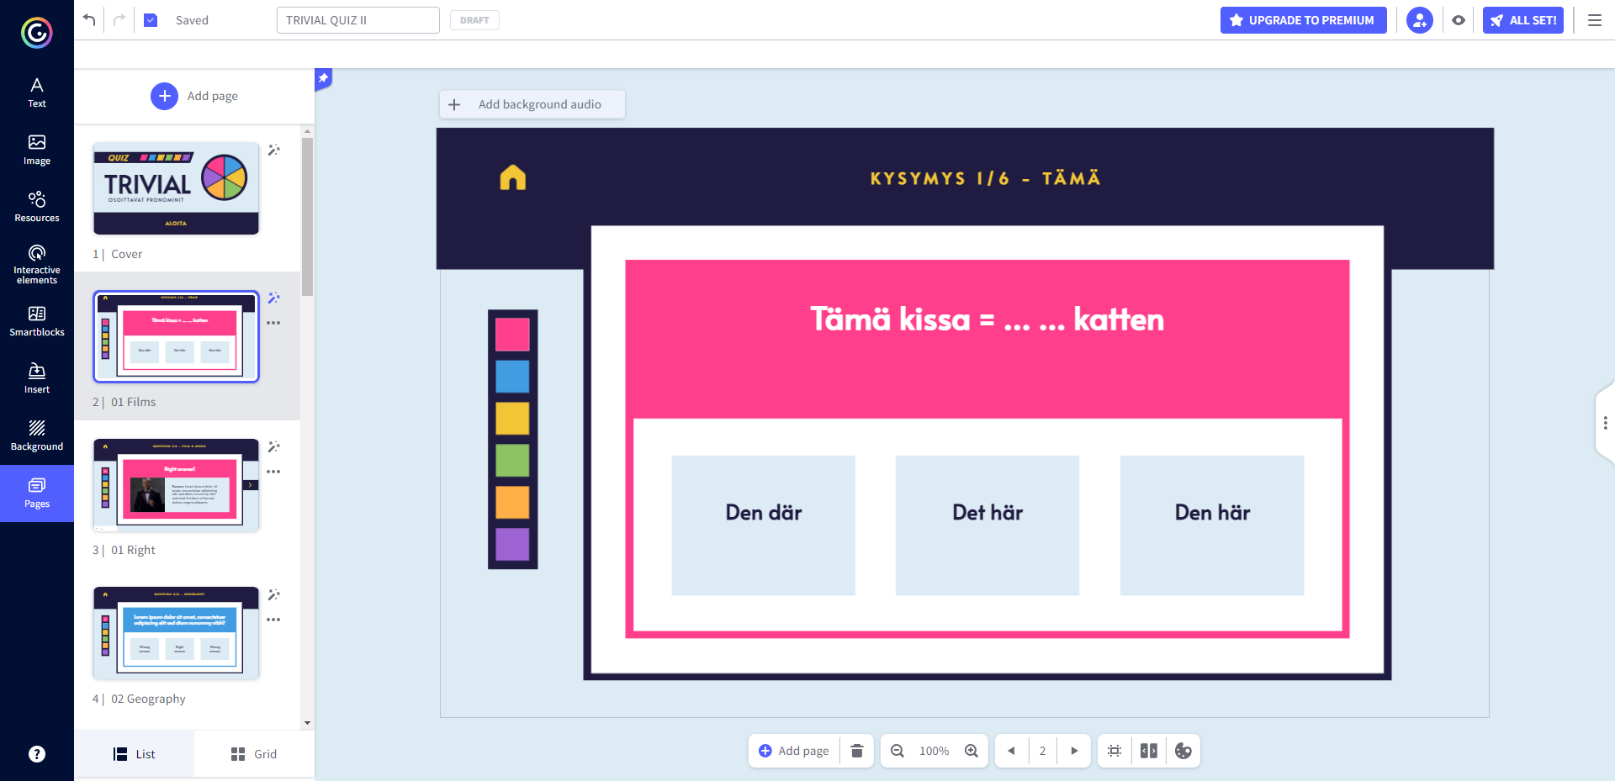Viewport: 1615px width, 781px height.
Task: Open the Image panel
Action: (37, 150)
